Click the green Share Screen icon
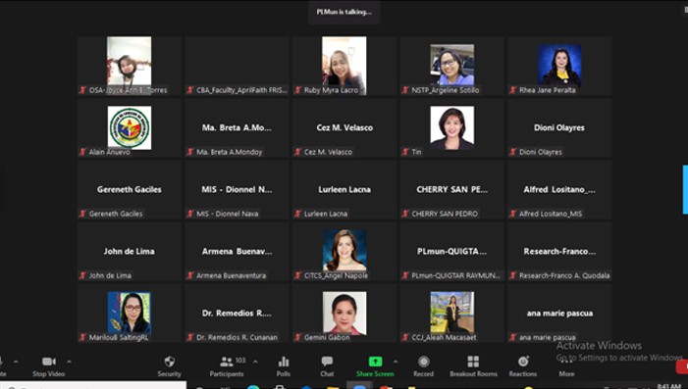 pos(375,362)
